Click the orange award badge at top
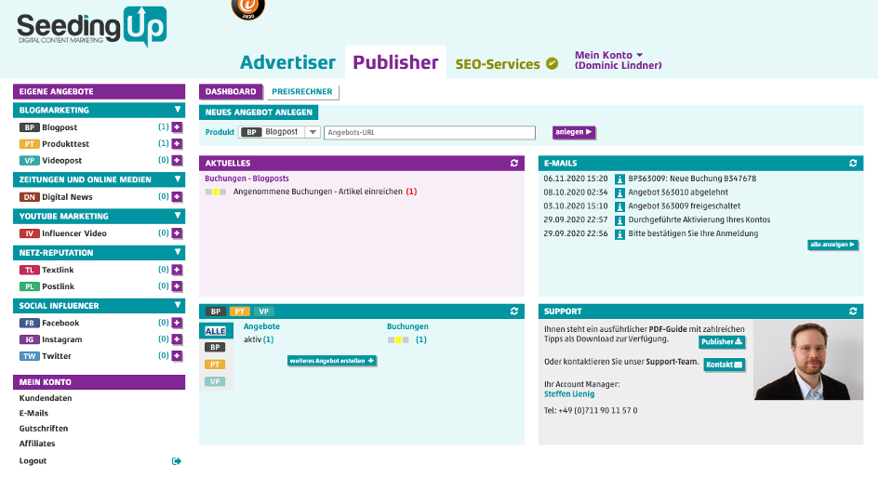The height and width of the screenshot is (478, 879). pyautogui.click(x=247, y=9)
